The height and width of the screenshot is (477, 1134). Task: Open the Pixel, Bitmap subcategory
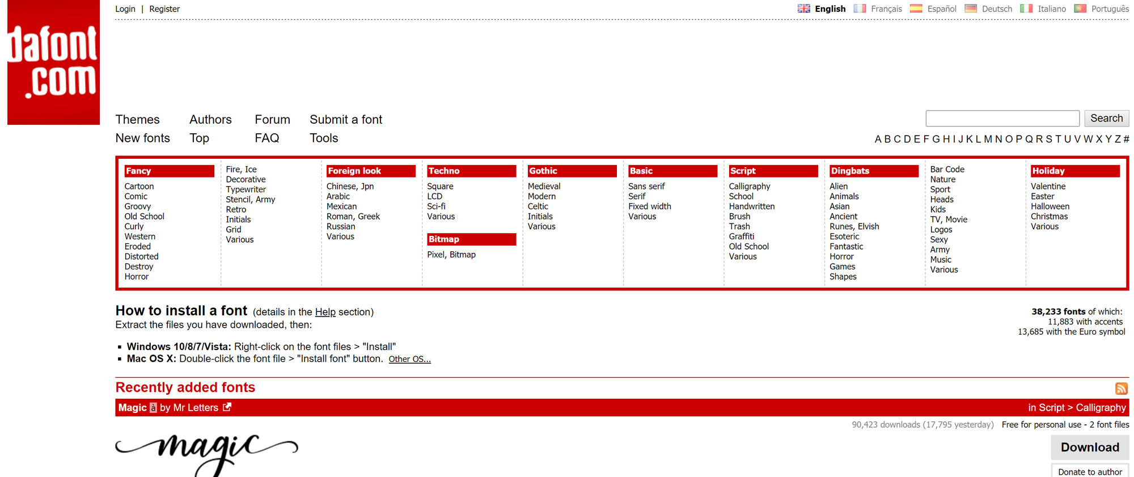(x=451, y=255)
